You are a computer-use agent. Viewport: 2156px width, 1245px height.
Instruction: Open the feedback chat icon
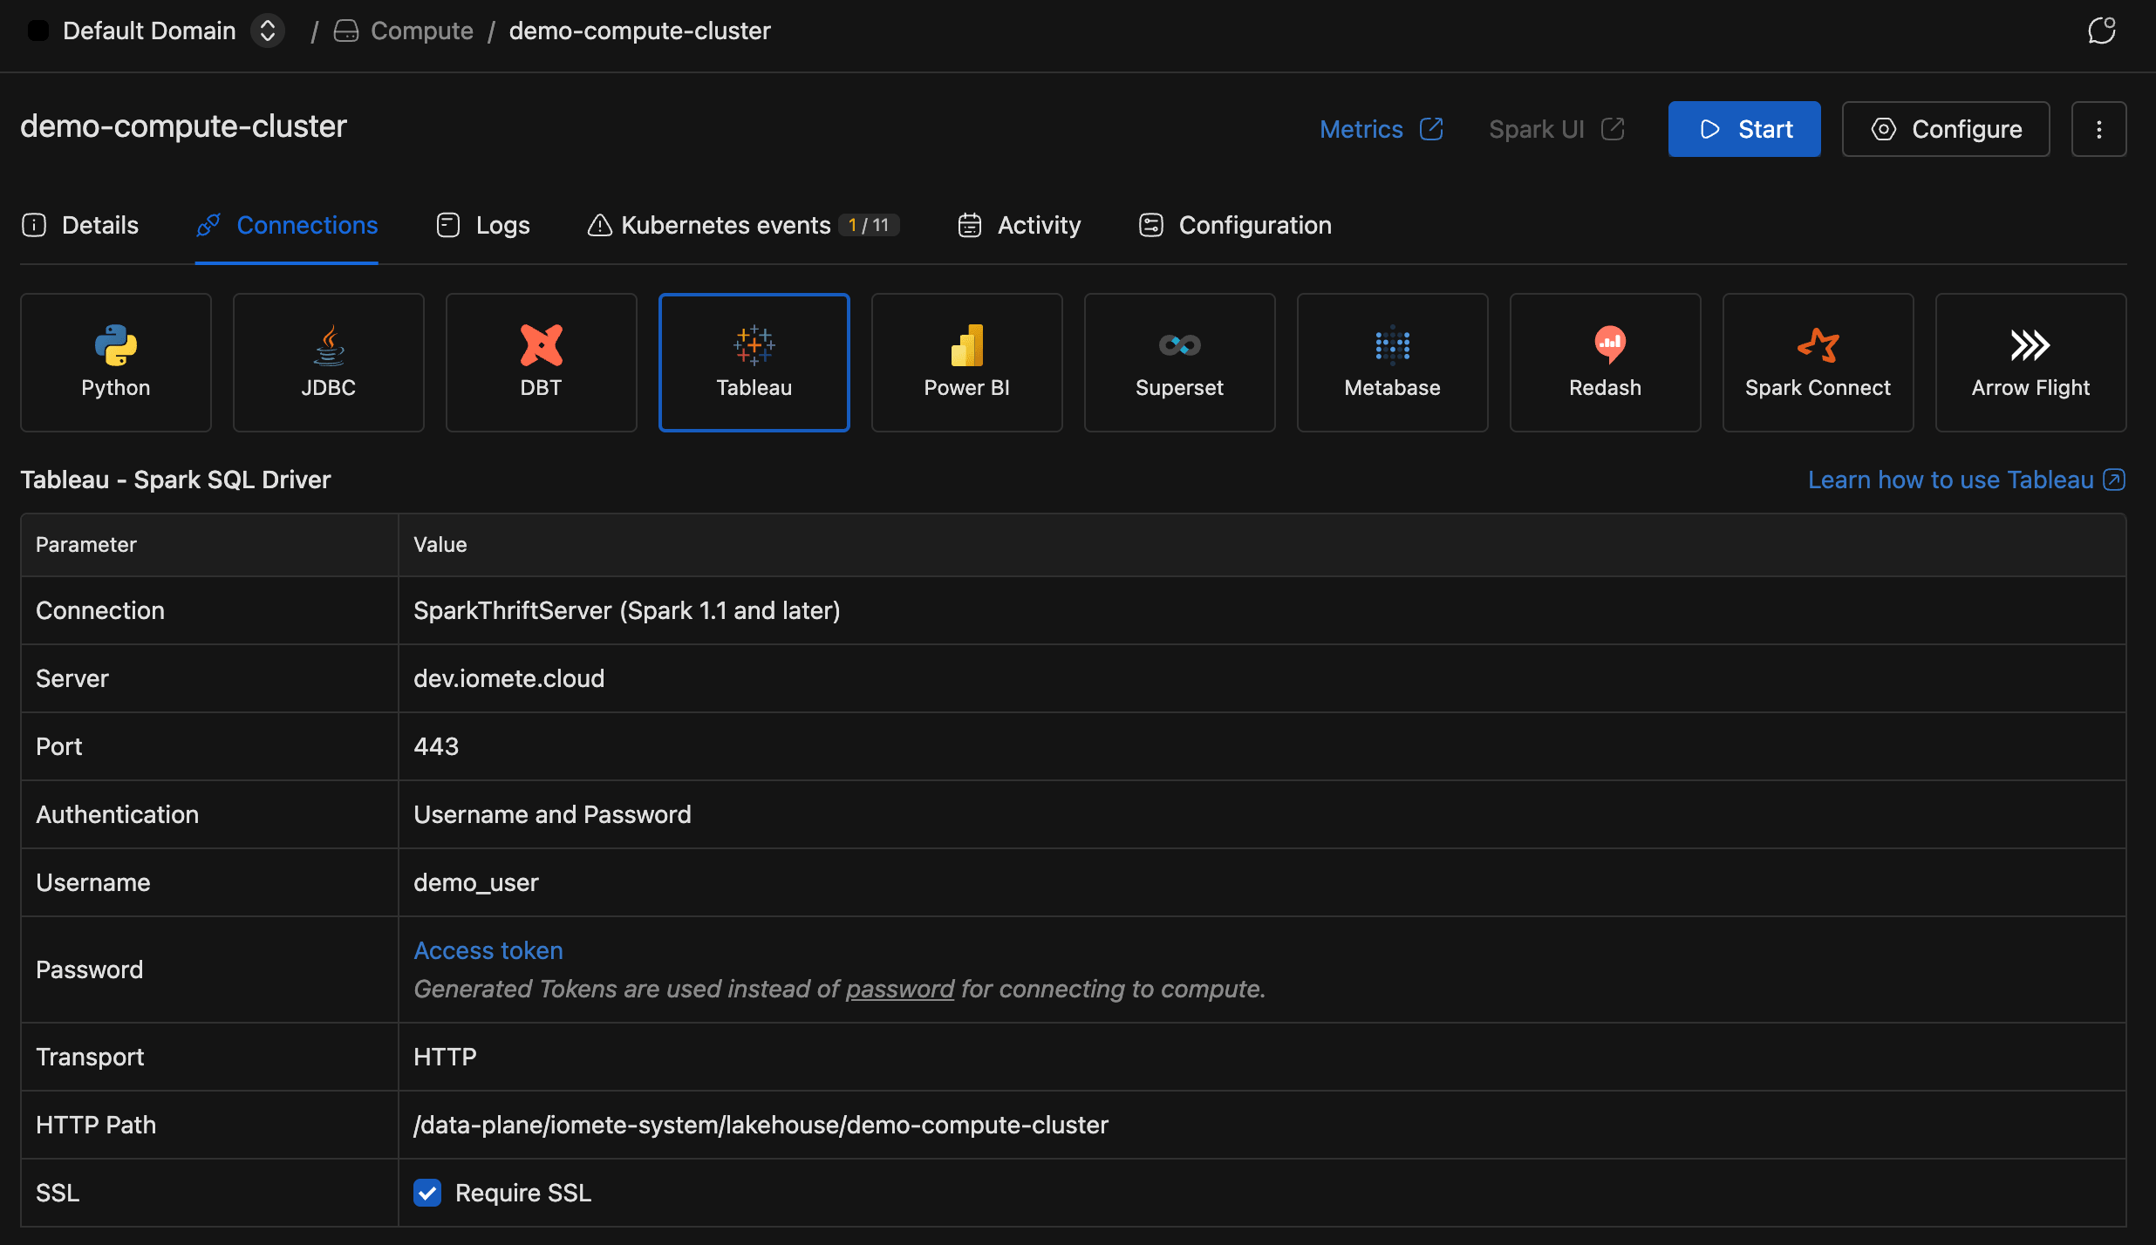(2101, 31)
